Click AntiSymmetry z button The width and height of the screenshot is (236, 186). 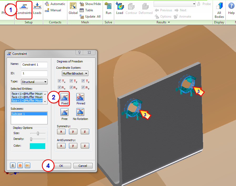point(85,146)
